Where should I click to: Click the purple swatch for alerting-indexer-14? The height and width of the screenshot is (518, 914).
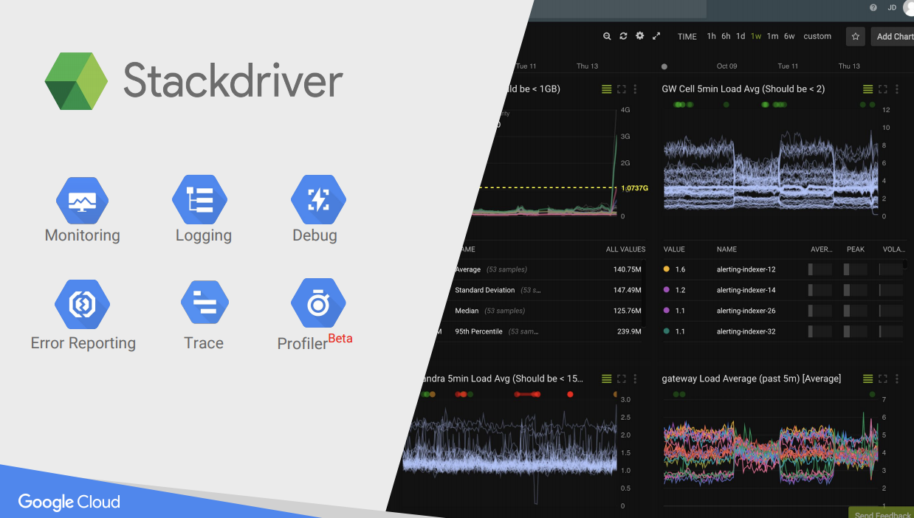[667, 290]
